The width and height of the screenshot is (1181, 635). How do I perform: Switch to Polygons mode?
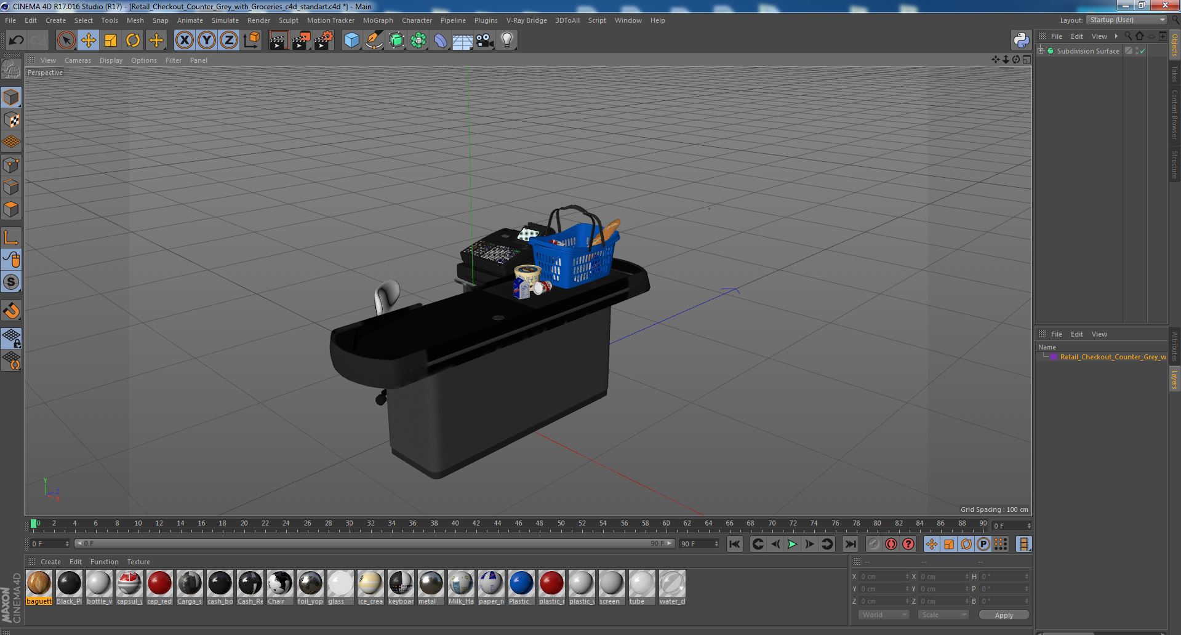(x=11, y=209)
